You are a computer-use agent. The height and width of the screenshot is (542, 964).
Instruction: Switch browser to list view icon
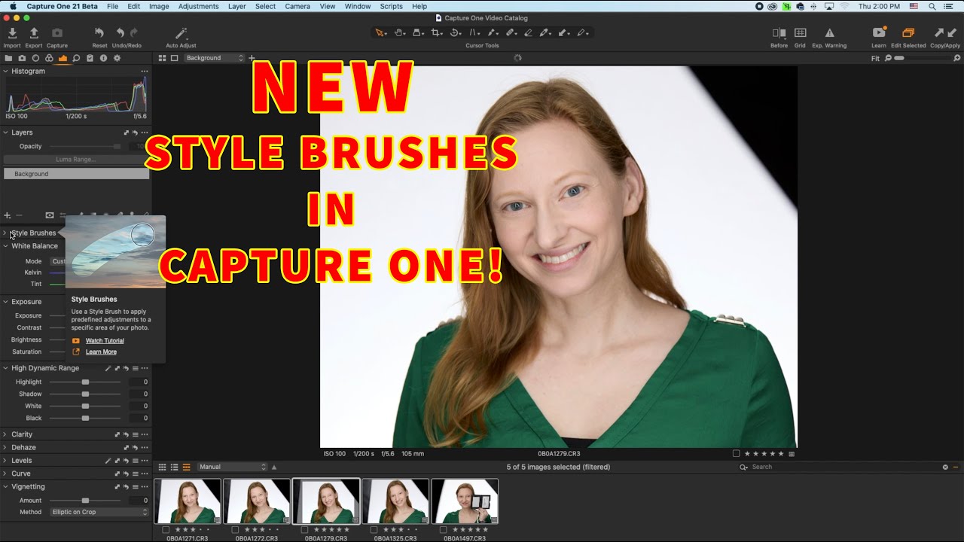tap(174, 467)
